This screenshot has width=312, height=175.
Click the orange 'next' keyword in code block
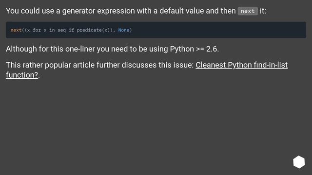point(16,30)
